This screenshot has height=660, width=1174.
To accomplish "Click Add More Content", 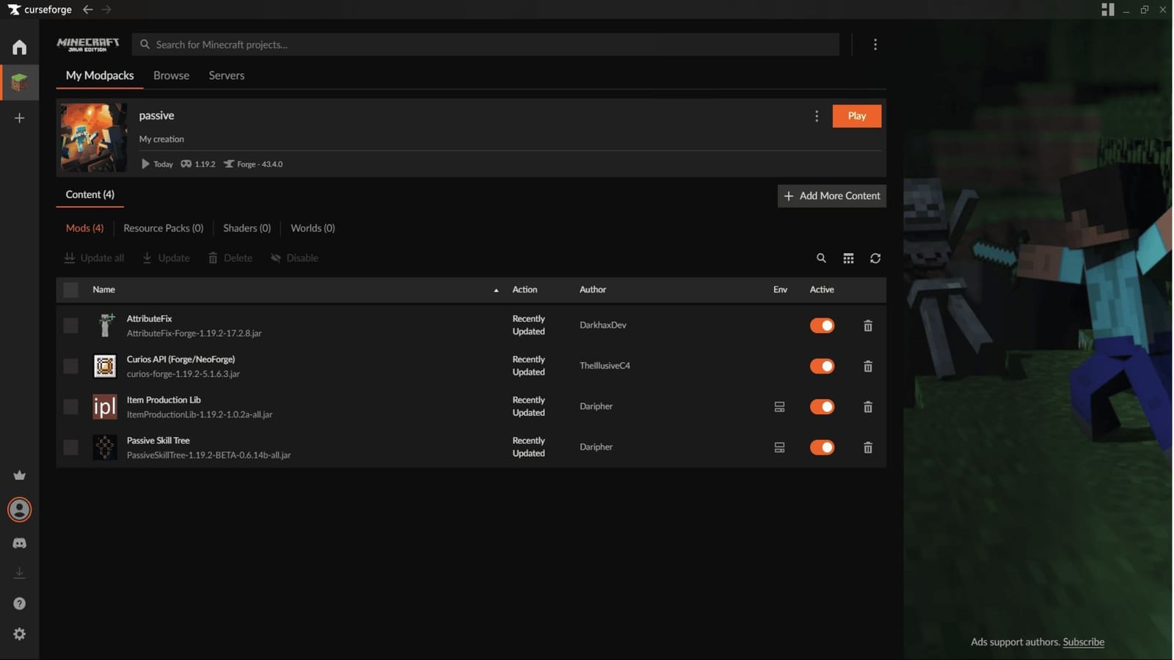I will (831, 196).
